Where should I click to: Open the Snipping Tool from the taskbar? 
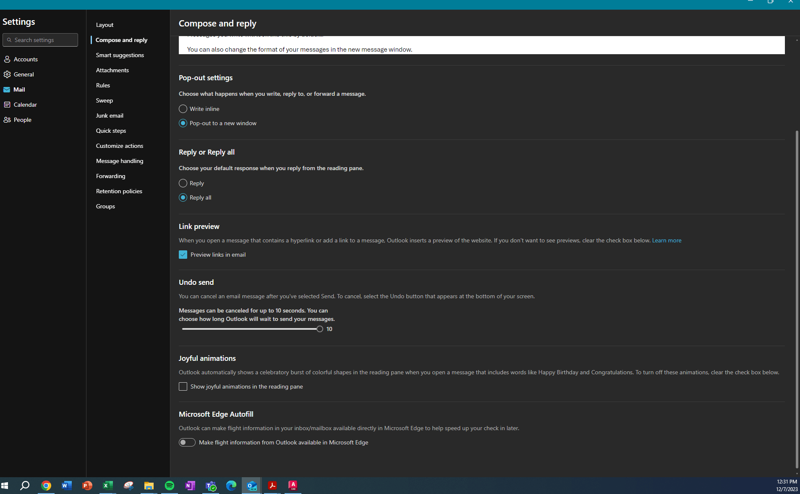(x=128, y=485)
